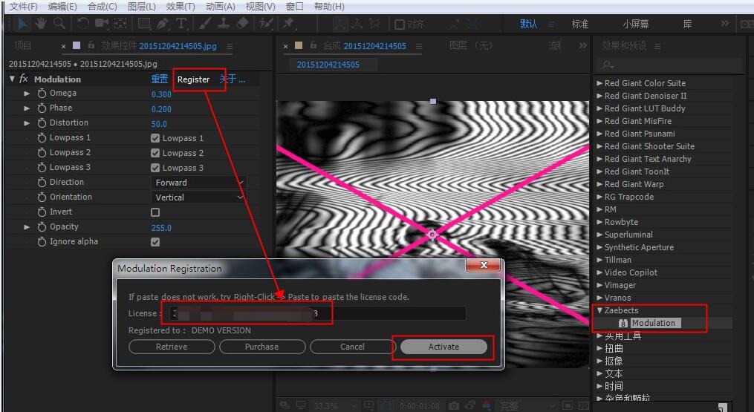The width and height of the screenshot is (754, 412).
Task: Click the Activate button
Action: (x=443, y=347)
